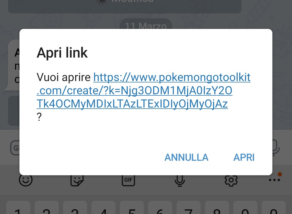Tap the number 6 key

pyautogui.click(x=160, y=207)
